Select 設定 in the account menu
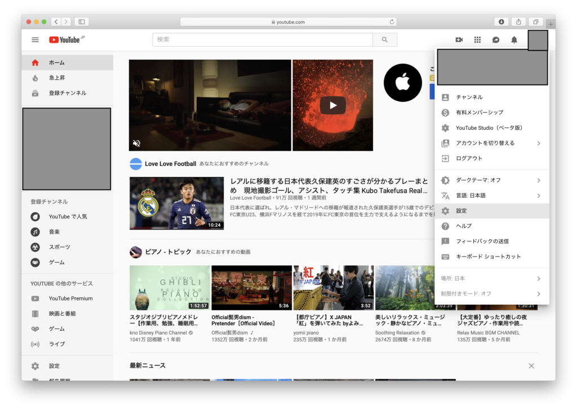This screenshot has height=409, width=577. [491, 211]
